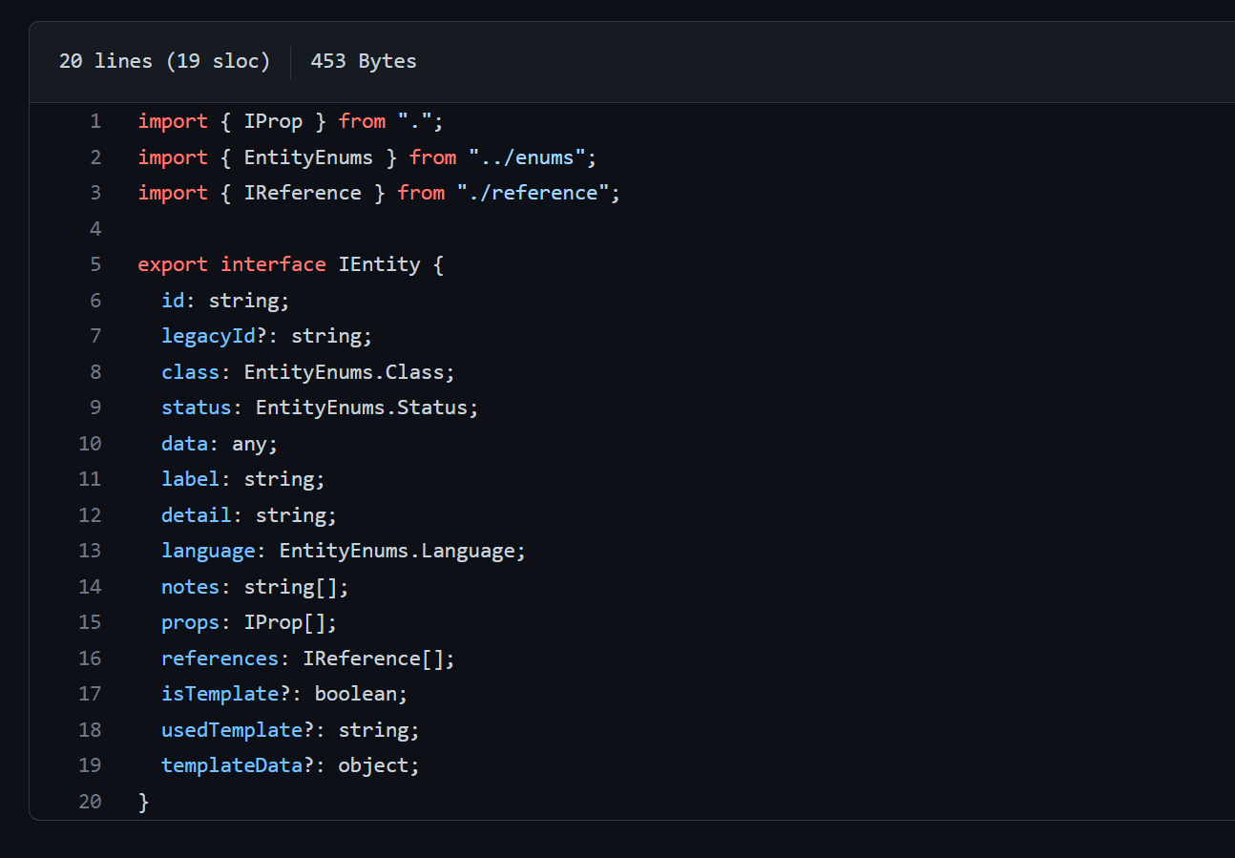Select line number 14
The height and width of the screenshot is (858, 1235).
90,587
